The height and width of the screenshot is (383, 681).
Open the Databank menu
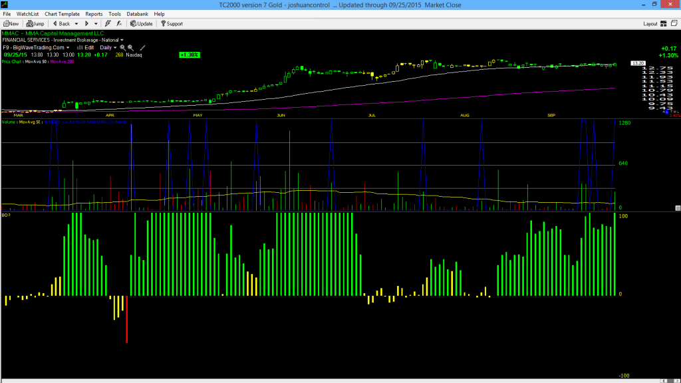137,14
